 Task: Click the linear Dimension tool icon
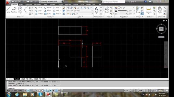click(x=101, y=8)
